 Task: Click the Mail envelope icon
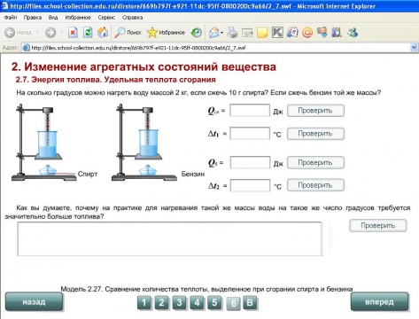pos(213,32)
